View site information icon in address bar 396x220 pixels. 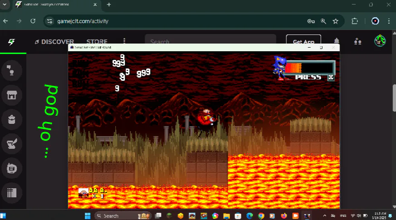49,21
